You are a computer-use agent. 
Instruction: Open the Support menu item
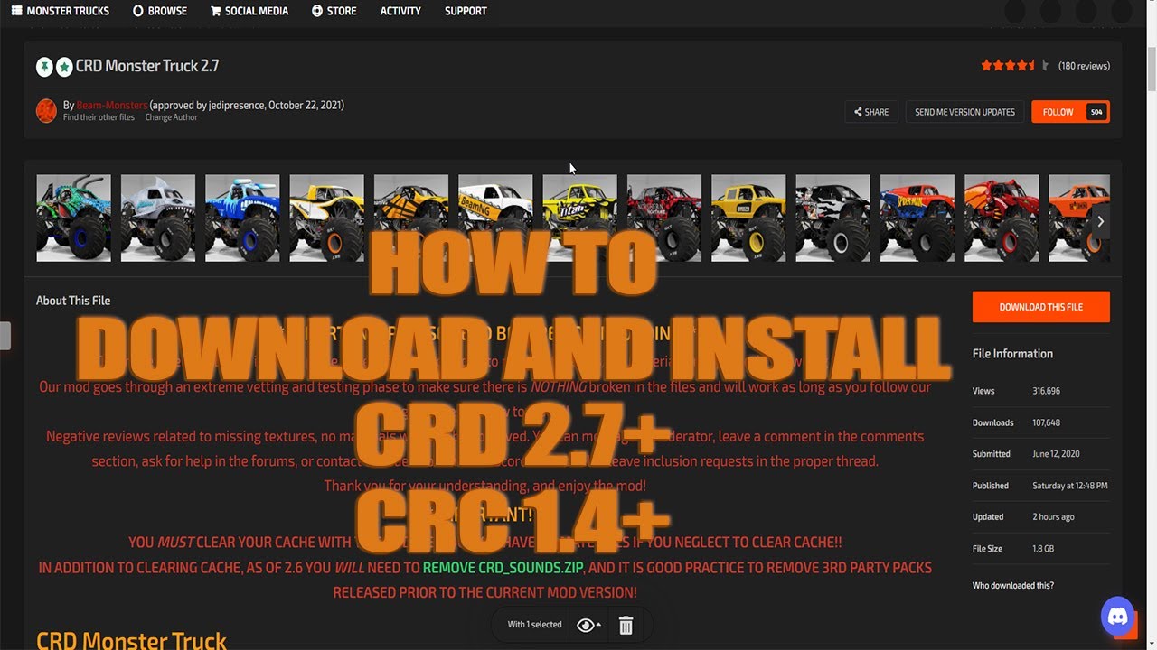tap(466, 11)
